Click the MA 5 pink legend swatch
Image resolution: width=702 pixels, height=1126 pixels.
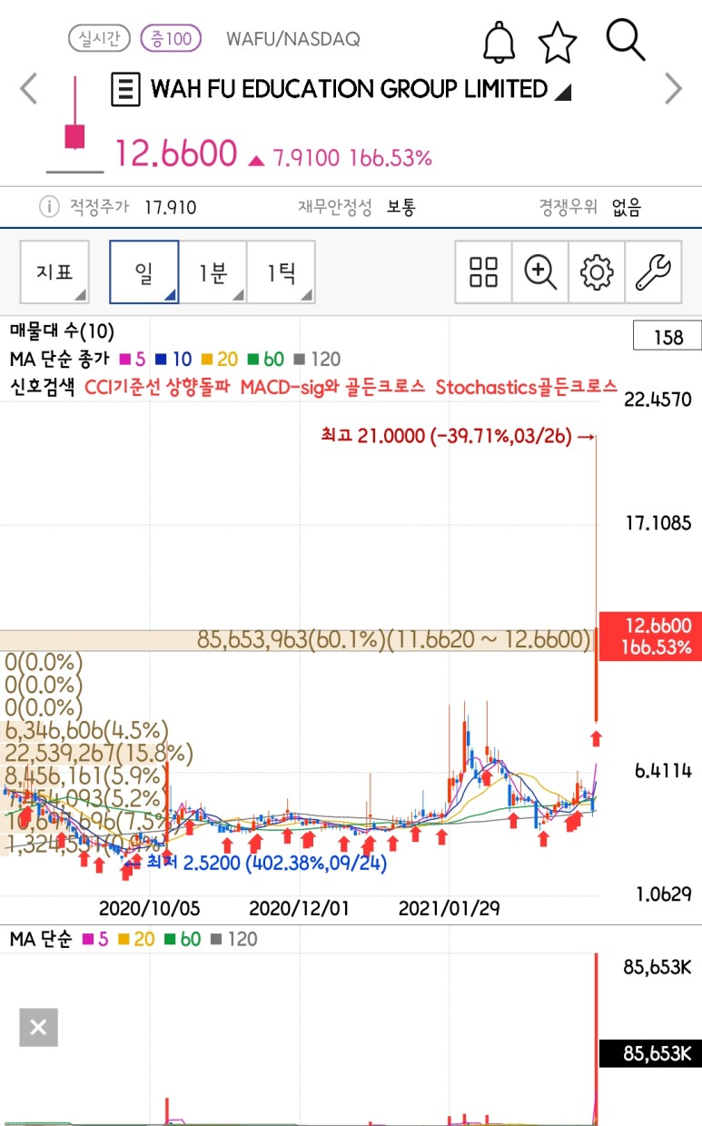pyautogui.click(x=126, y=360)
